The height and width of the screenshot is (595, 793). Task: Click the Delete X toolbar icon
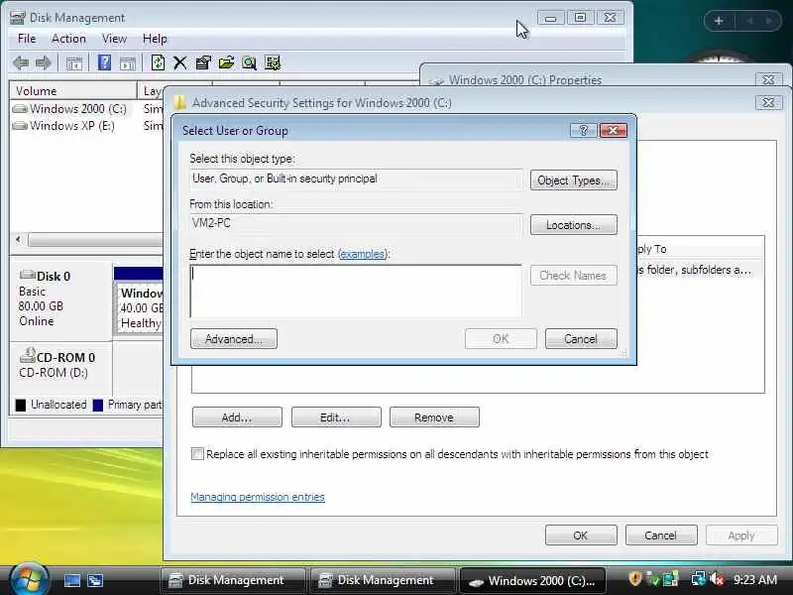click(180, 62)
